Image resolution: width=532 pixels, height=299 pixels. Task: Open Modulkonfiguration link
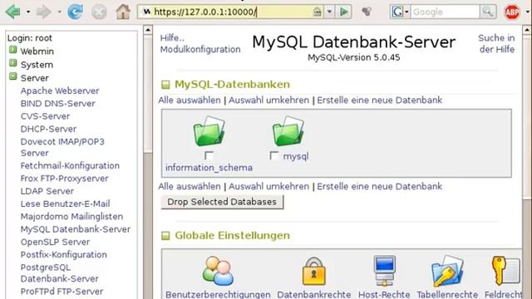pyautogui.click(x=200, y=50)
